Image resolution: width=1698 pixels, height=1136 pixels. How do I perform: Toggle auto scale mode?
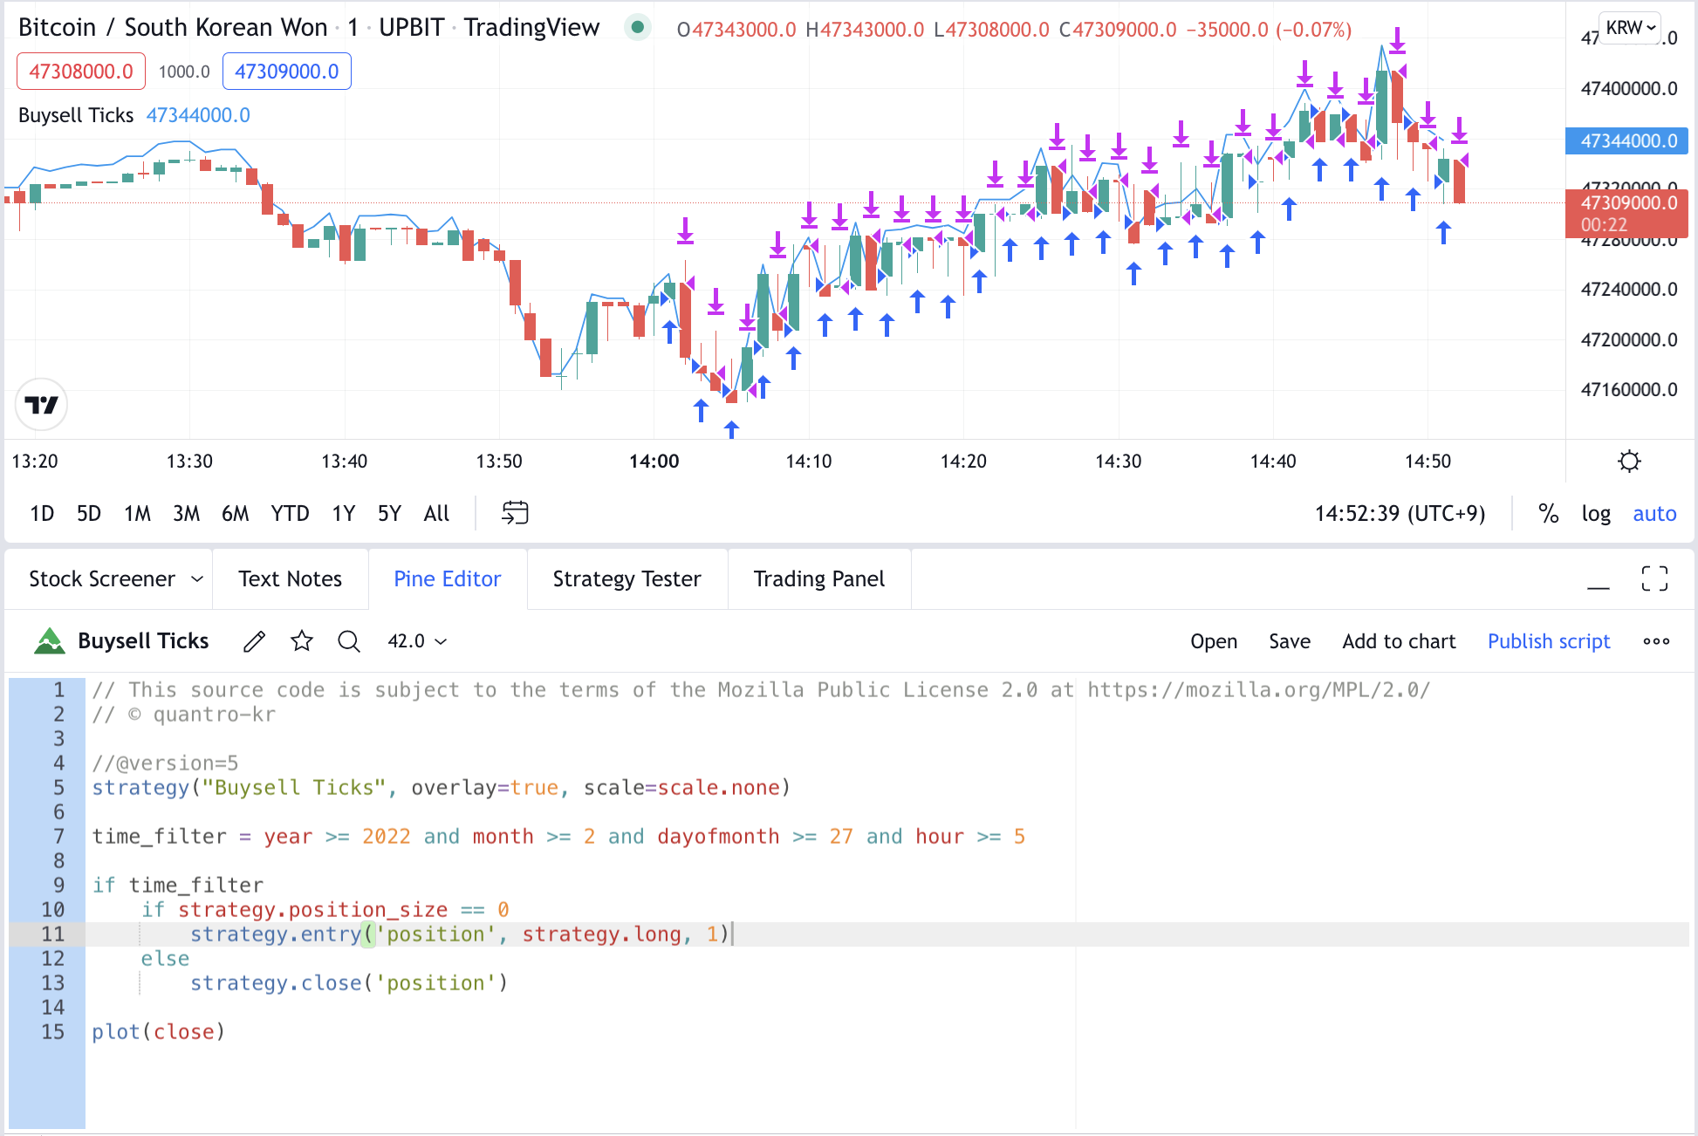coord(1654,513)
